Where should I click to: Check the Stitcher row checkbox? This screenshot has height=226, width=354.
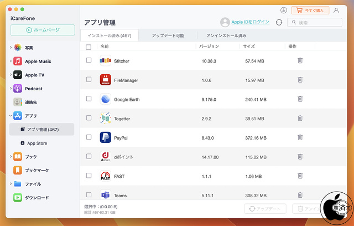(x=88, y=60)
